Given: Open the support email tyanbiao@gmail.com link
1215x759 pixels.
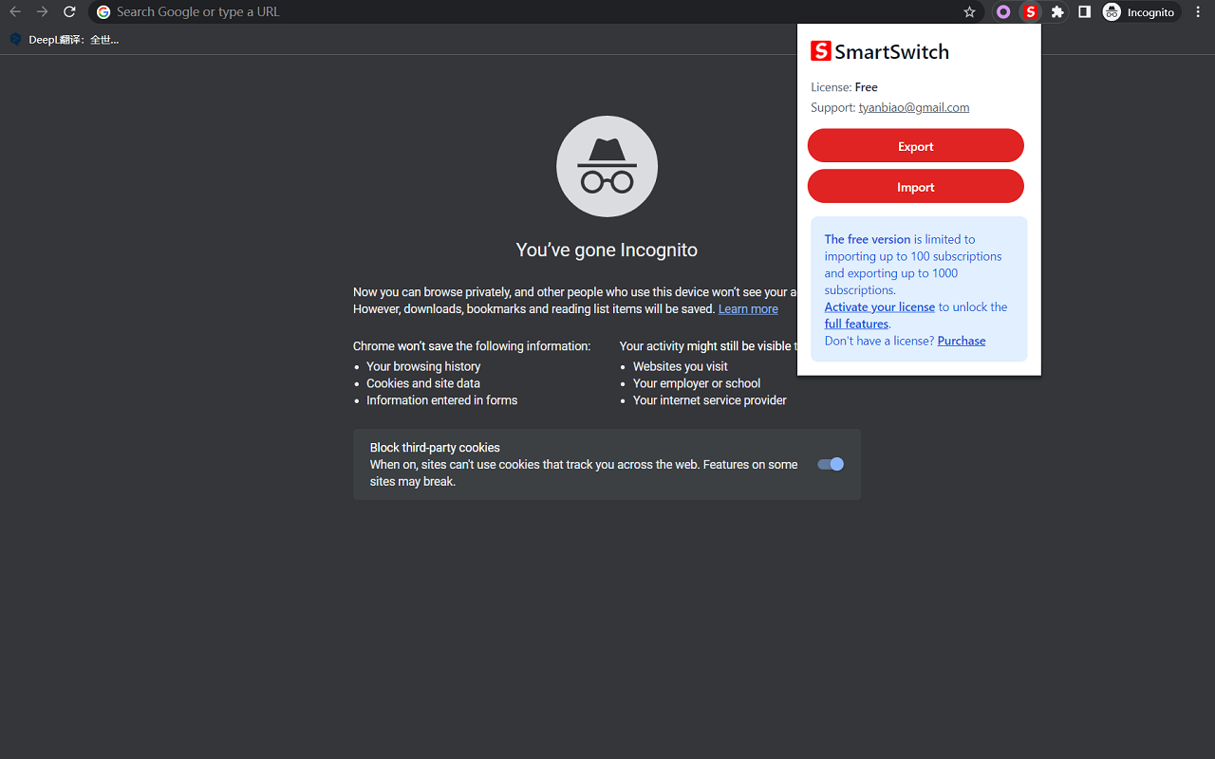Looking at the screenshot, I should point(914,107).
